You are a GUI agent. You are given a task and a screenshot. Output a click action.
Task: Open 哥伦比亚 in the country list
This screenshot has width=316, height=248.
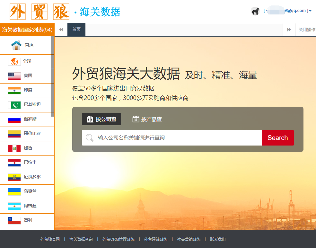27,134
